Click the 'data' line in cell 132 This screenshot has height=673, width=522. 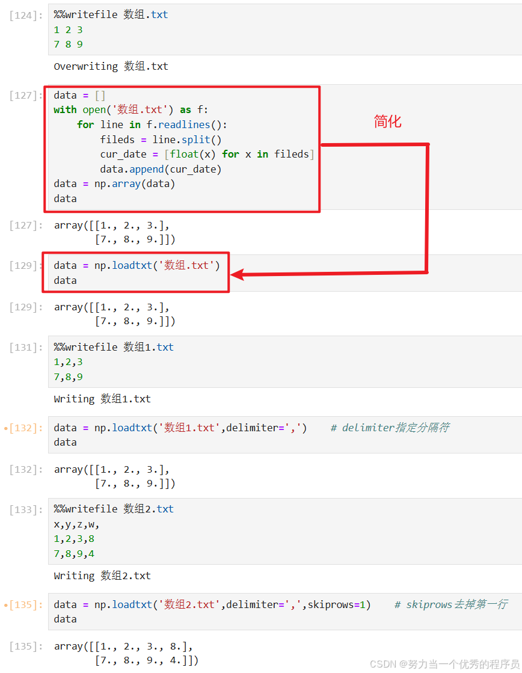(x=65, y=443)
